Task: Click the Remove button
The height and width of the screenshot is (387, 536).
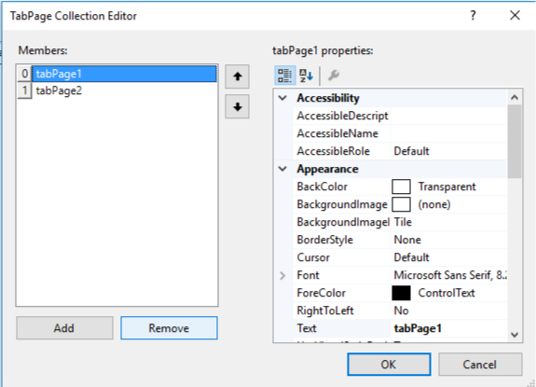Action: 169,328
